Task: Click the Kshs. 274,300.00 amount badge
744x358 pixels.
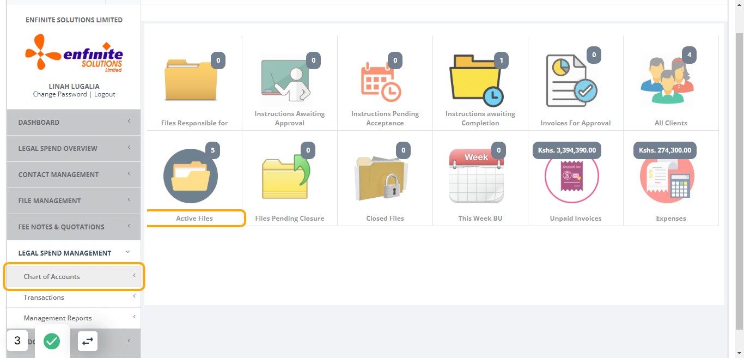Action: [665, 150]
